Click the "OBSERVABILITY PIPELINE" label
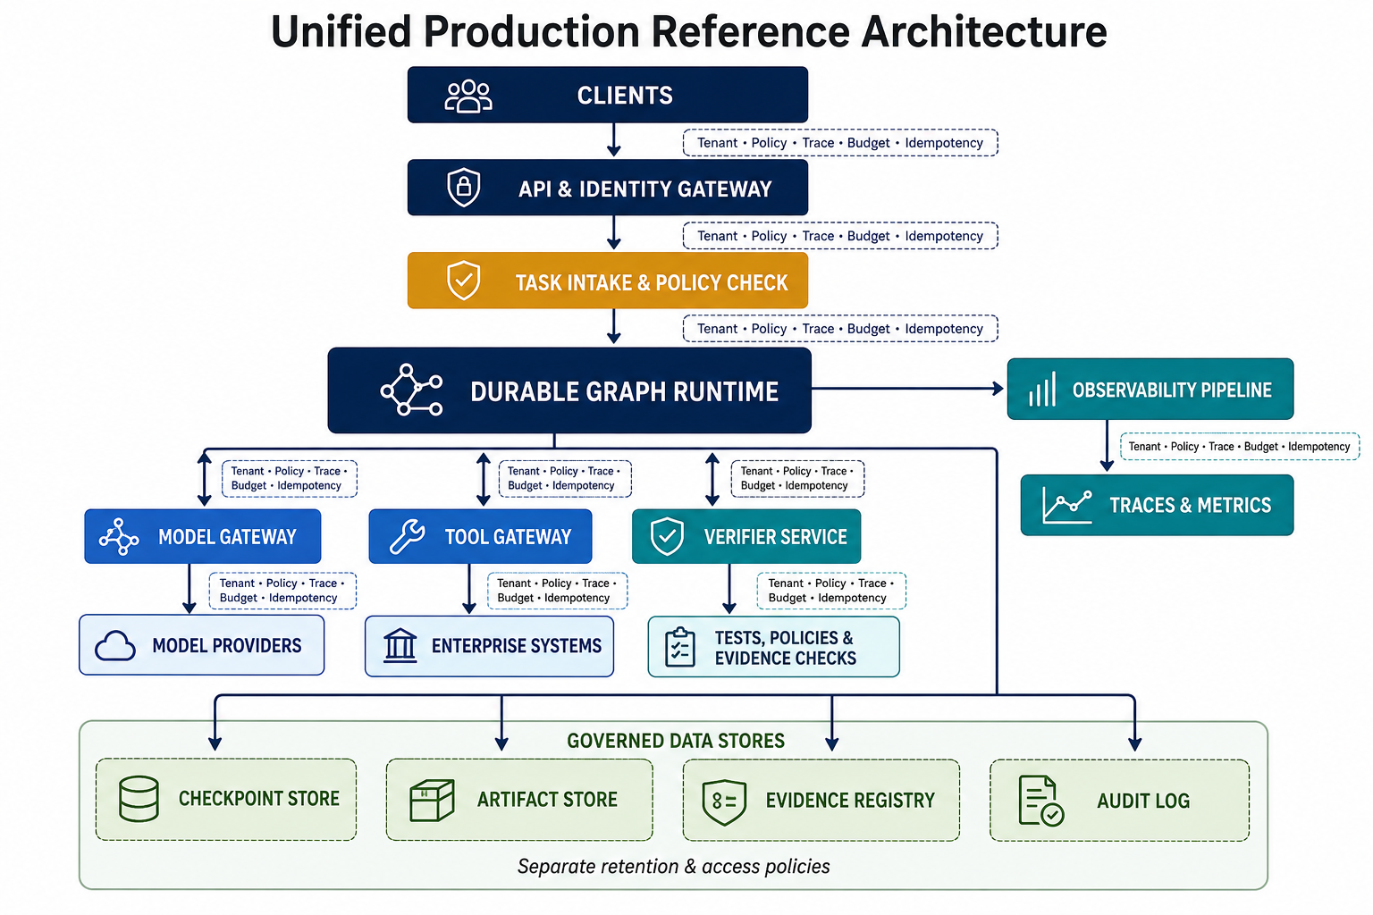 pos(1172,390)
